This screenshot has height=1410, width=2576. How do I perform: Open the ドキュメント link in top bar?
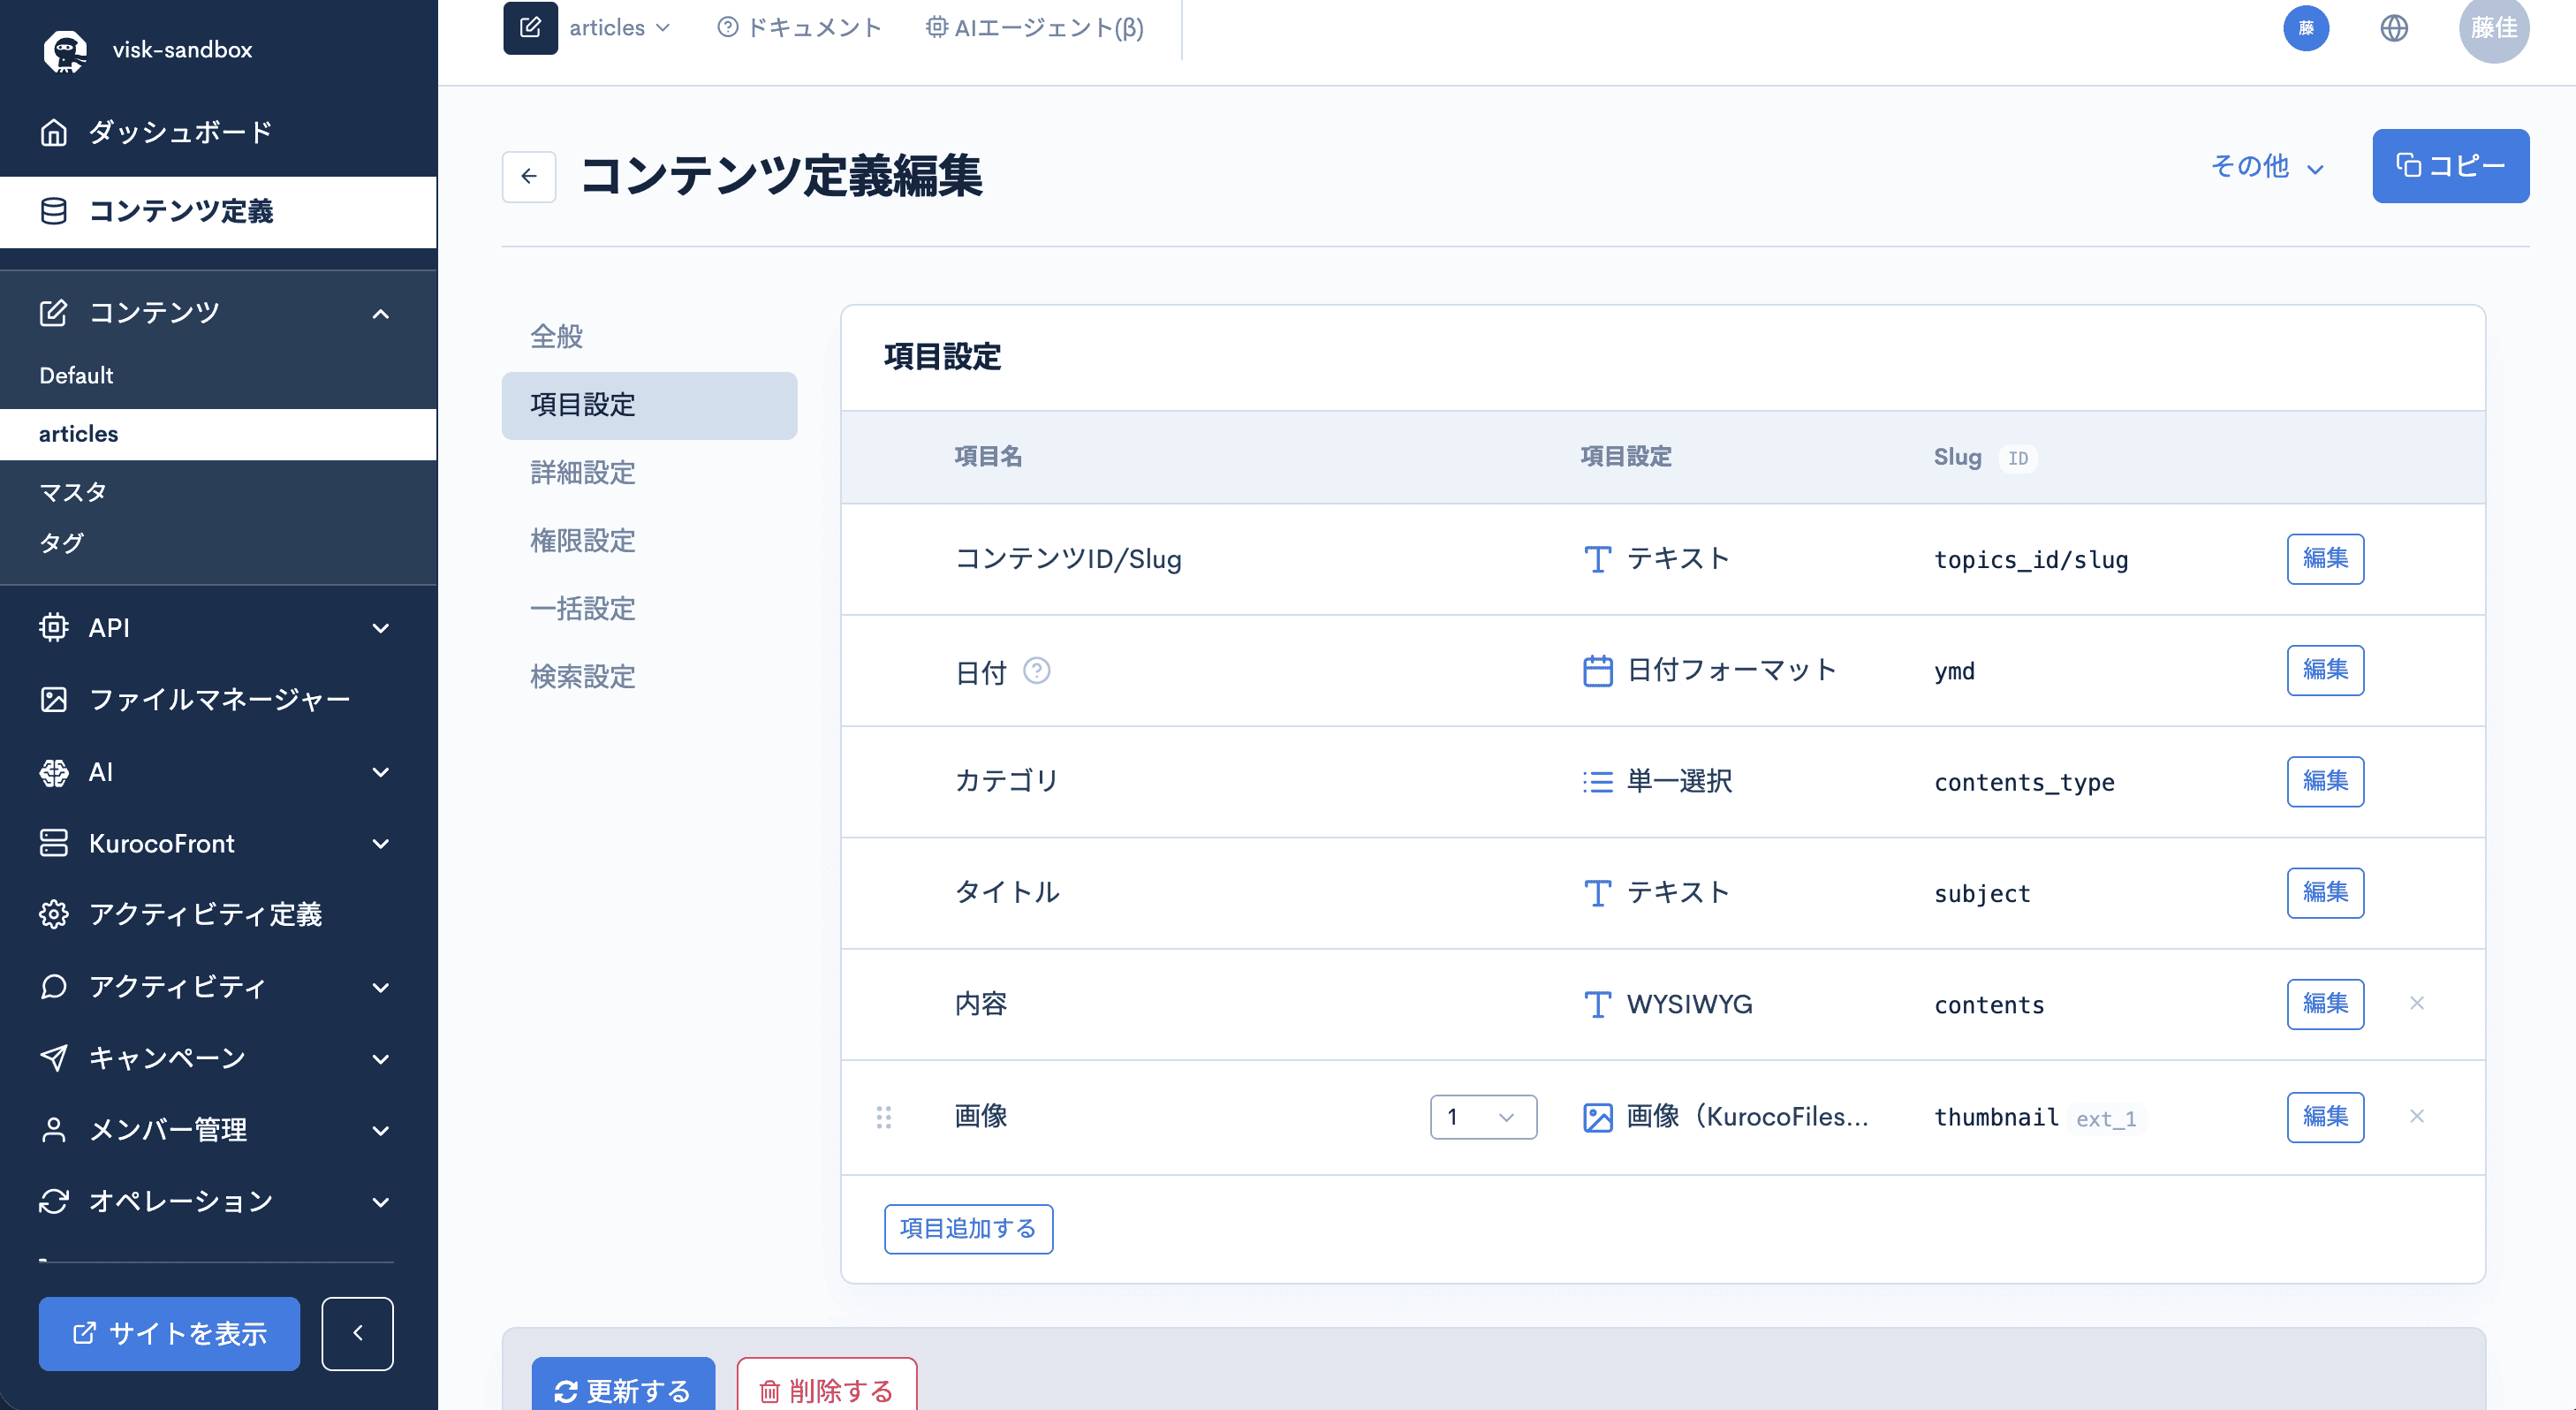point(800,28)
